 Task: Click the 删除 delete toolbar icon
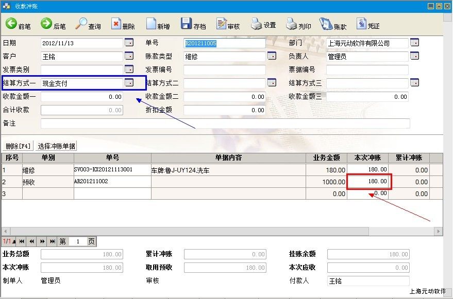click(x=116, y=24)
